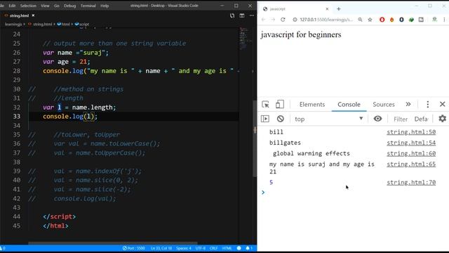This screenshot has width=449, height=253.
Task: Click editor horizontal scrollbar
Action: [x=113, y=243]
